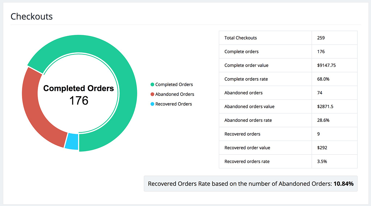The height and width of the screenshot is (206, 371).
Task: Select the Complete orders rate row label
Action: 246,79
